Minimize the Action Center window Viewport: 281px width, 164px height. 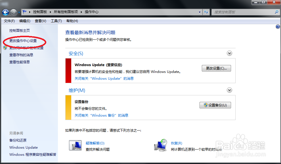coord(256,2)
